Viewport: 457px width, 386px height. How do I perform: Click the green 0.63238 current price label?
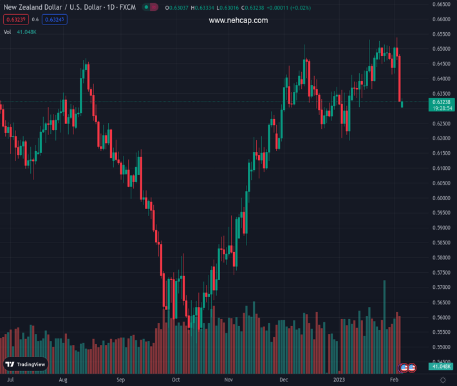442,102
